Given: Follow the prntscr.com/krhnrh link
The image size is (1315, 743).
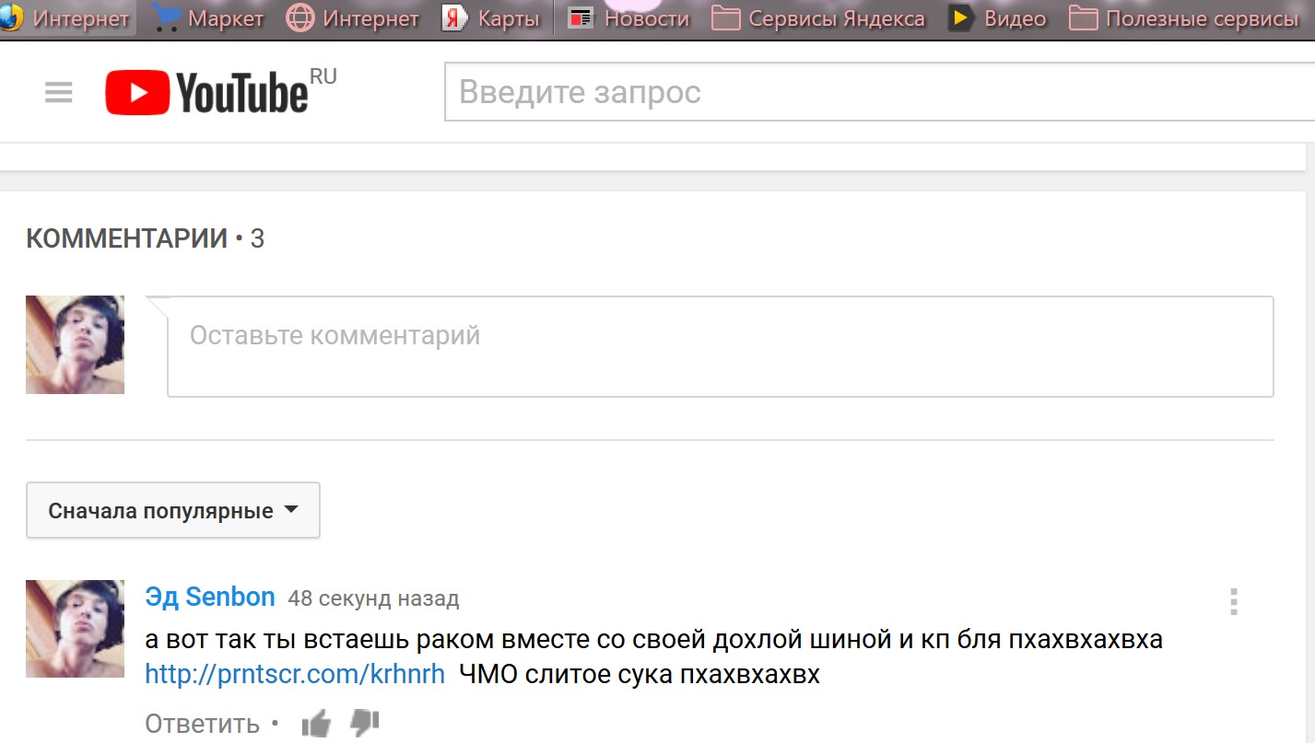Looking at the screenshot, I should 295,674.
